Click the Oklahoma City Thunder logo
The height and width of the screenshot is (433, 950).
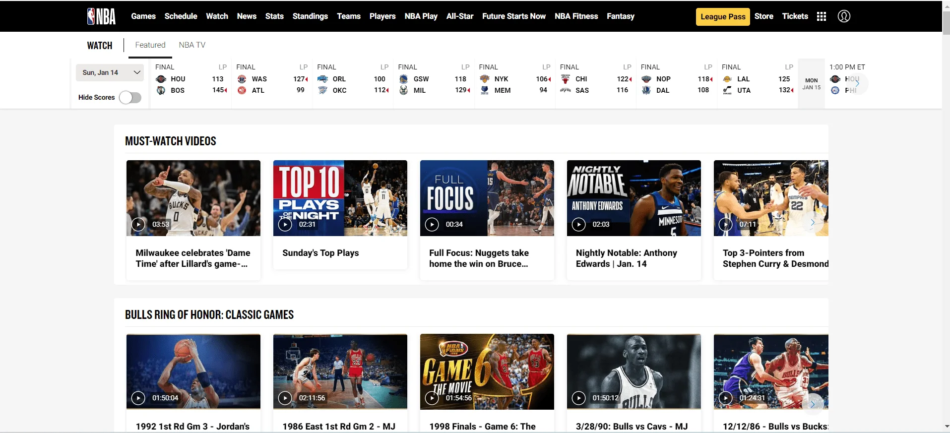(322, 90)
